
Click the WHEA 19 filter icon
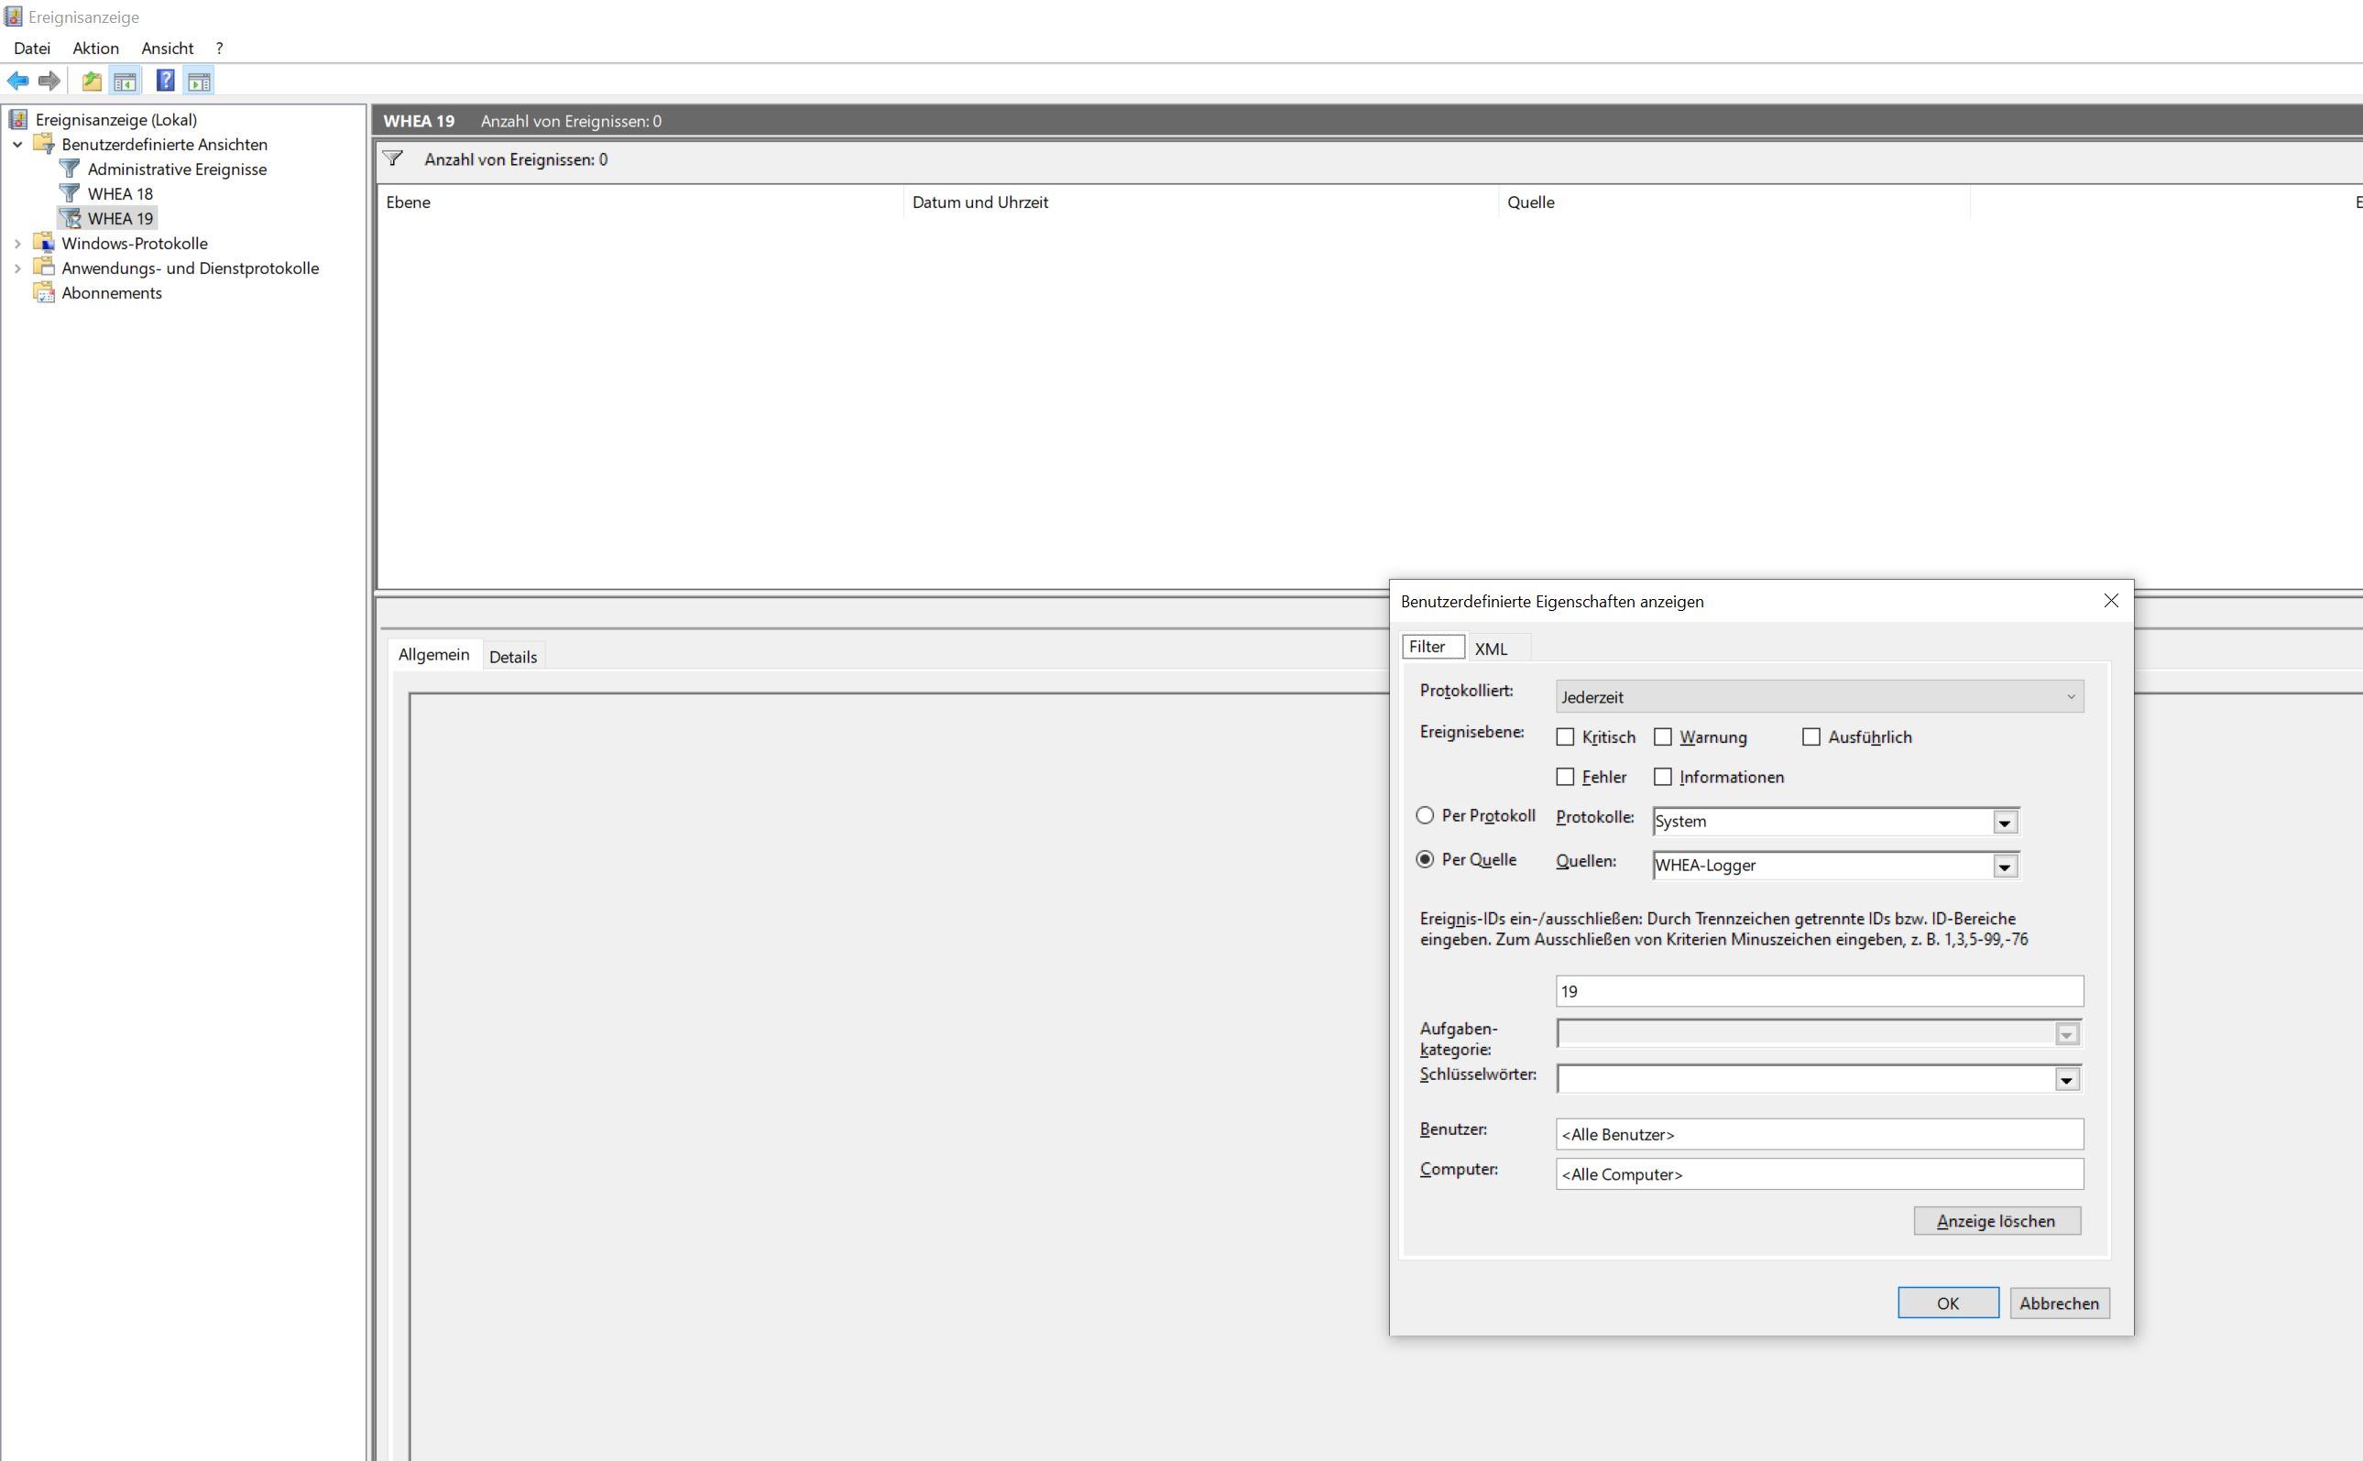coord(70,218)
